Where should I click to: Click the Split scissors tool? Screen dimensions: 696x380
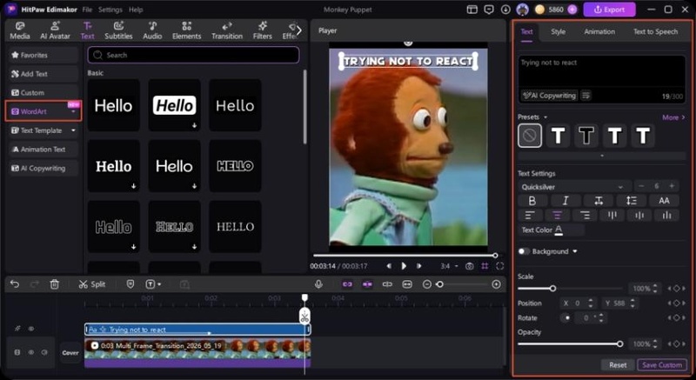[91, 284]
